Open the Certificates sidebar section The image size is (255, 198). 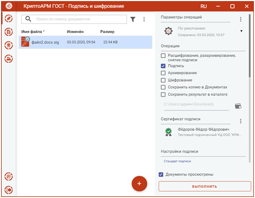point(9,45)
